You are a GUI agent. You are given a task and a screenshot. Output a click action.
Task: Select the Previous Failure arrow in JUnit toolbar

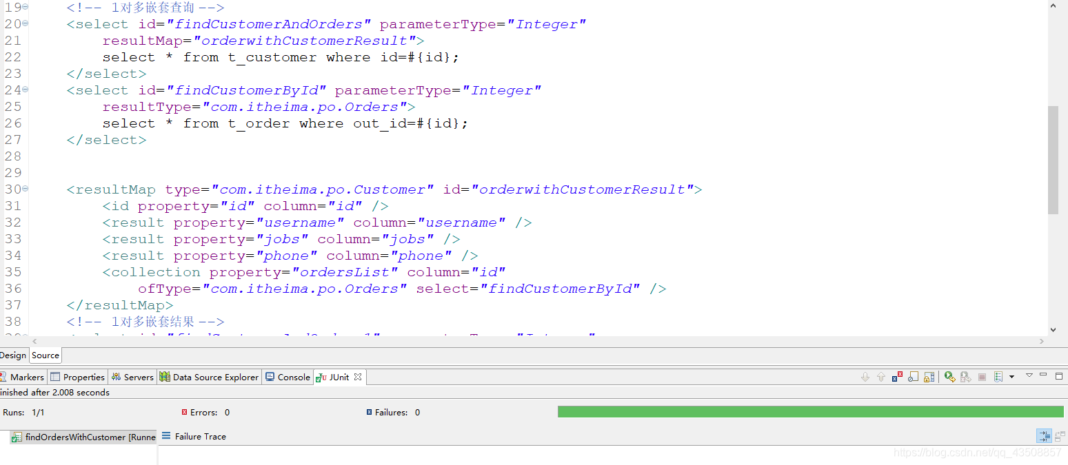(x=881, y=376)
